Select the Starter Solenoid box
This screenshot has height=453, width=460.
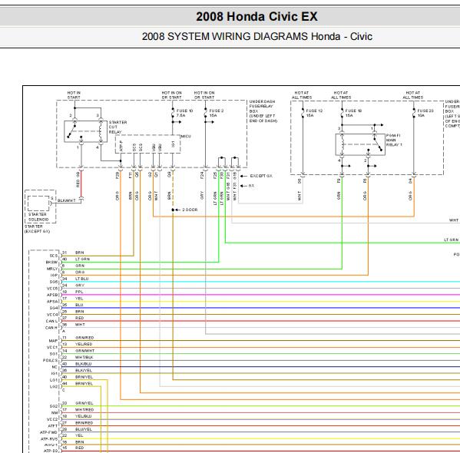40,207
